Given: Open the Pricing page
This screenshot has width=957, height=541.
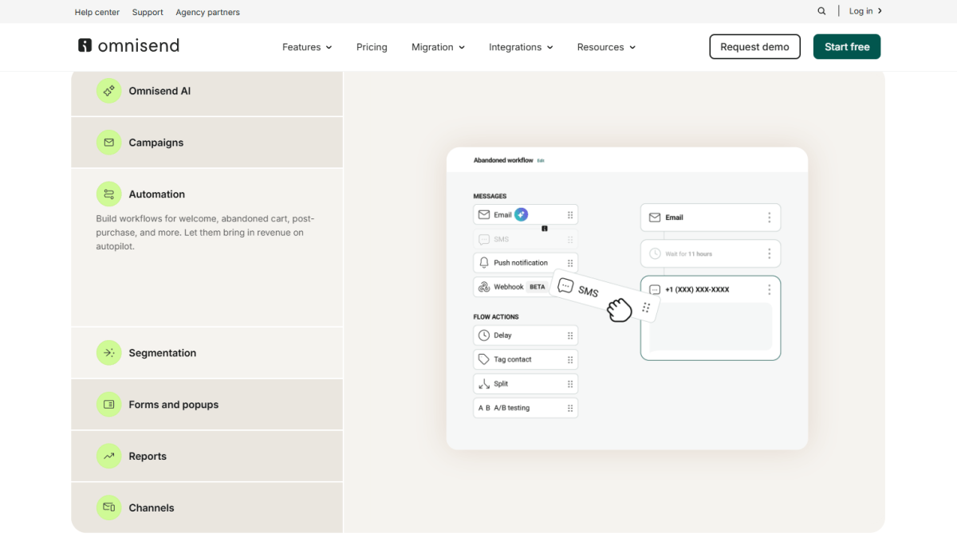Looking at the screenshot, I should coord(372,47).
